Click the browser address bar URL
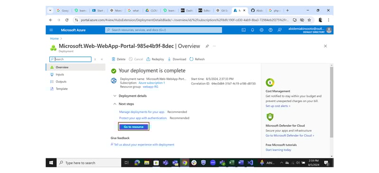The image size is (379, 173). coord(185,20)
